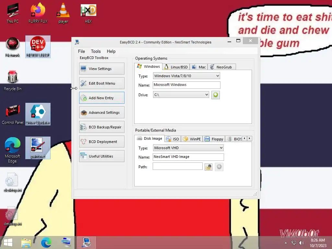
Task: Click the browse for path binoculars icon
Action: tap(208, 167)
